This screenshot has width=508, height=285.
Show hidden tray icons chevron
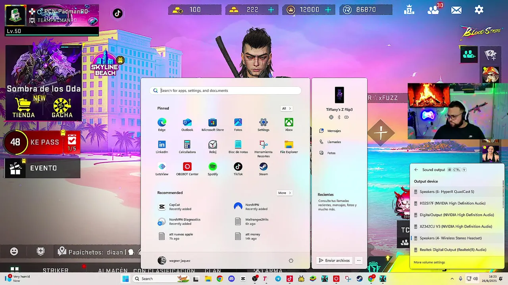[452, 279]
